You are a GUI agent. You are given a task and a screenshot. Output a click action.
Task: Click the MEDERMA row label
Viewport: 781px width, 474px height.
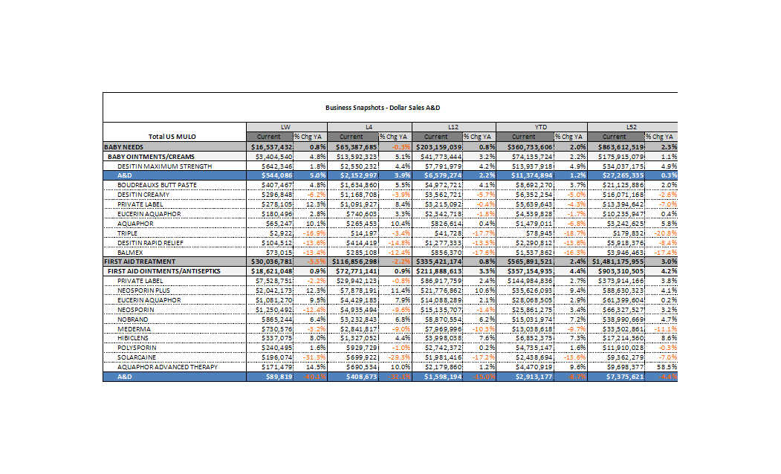(x=132, y=328)
